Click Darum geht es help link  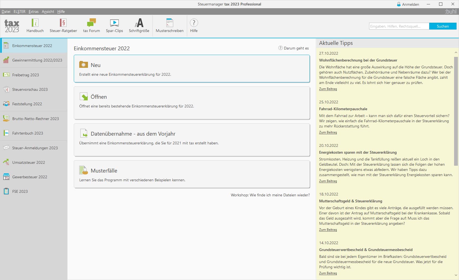click(x=293, y=48)
